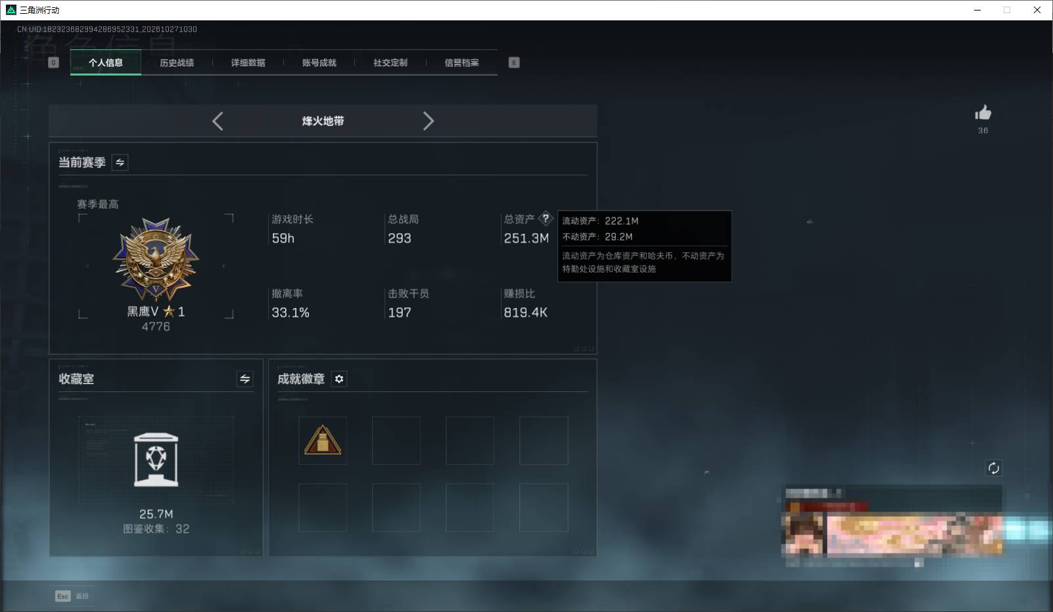Click the 三角洲行动 window title icon
Screen dimensions: 1053x612
11,10
